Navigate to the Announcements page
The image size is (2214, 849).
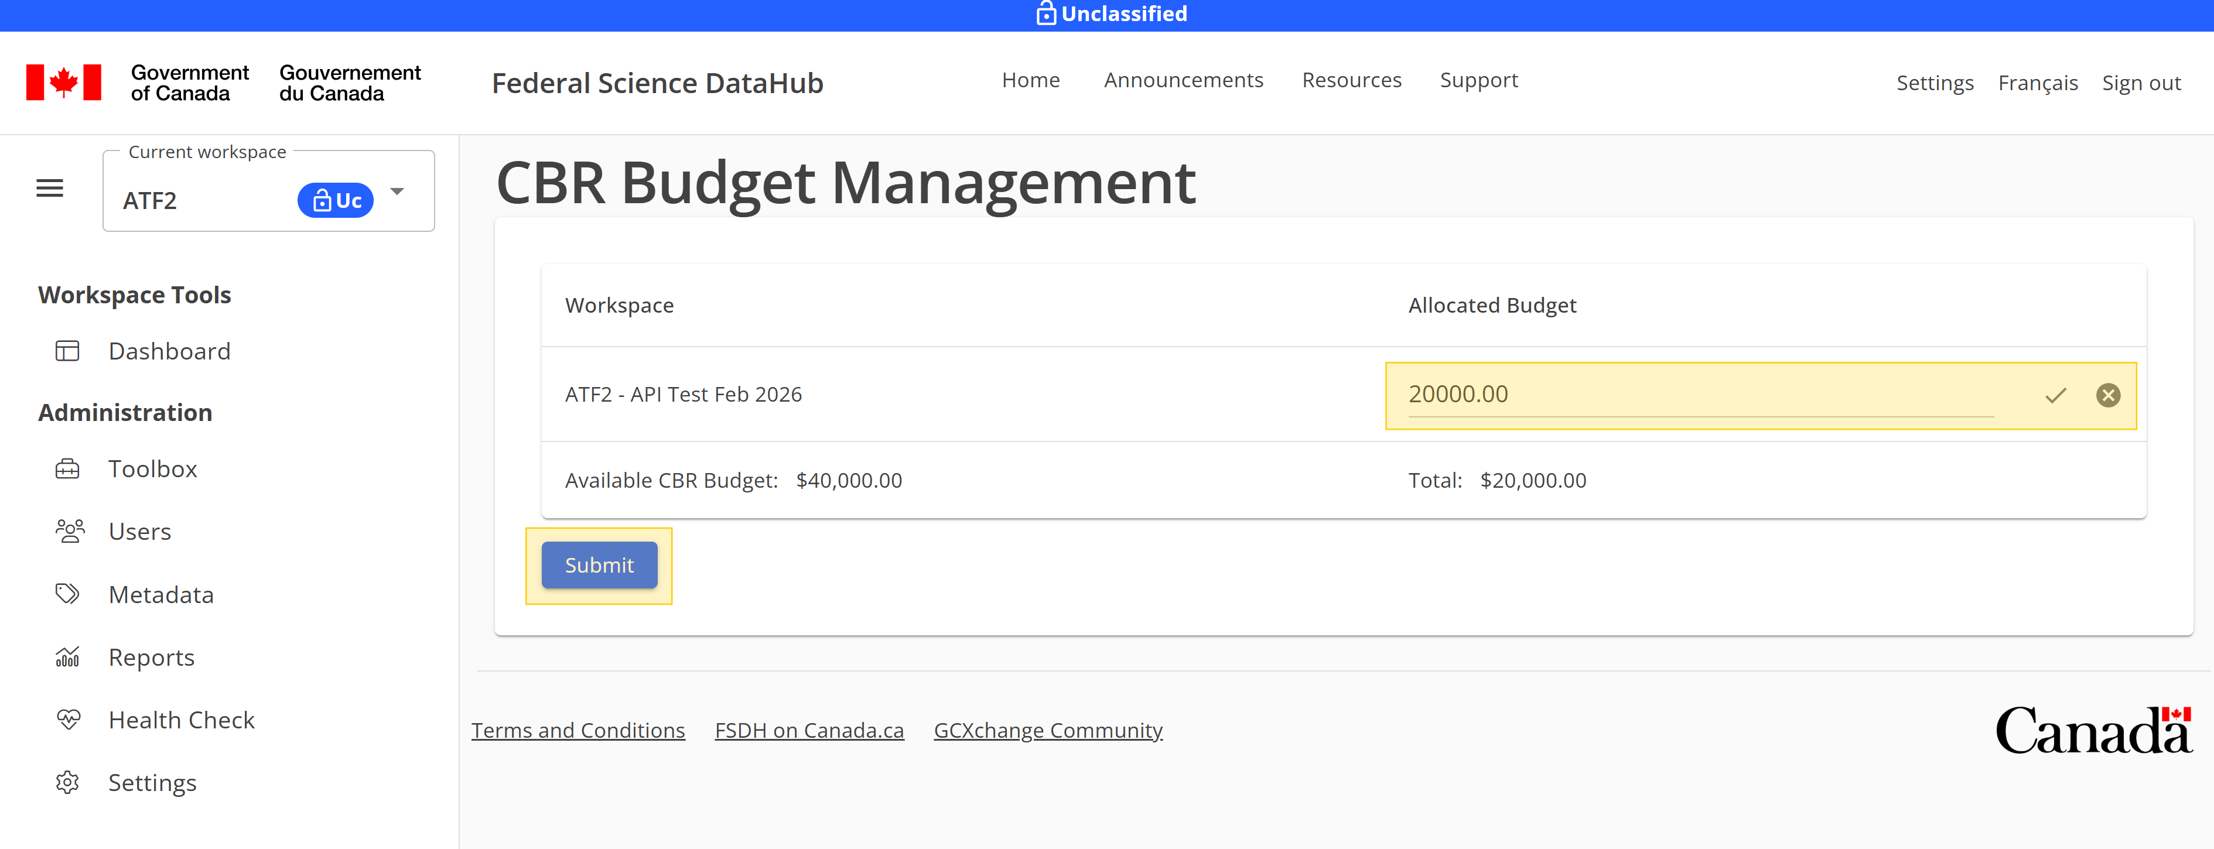pyautogui.click(x=1184, y=80)
